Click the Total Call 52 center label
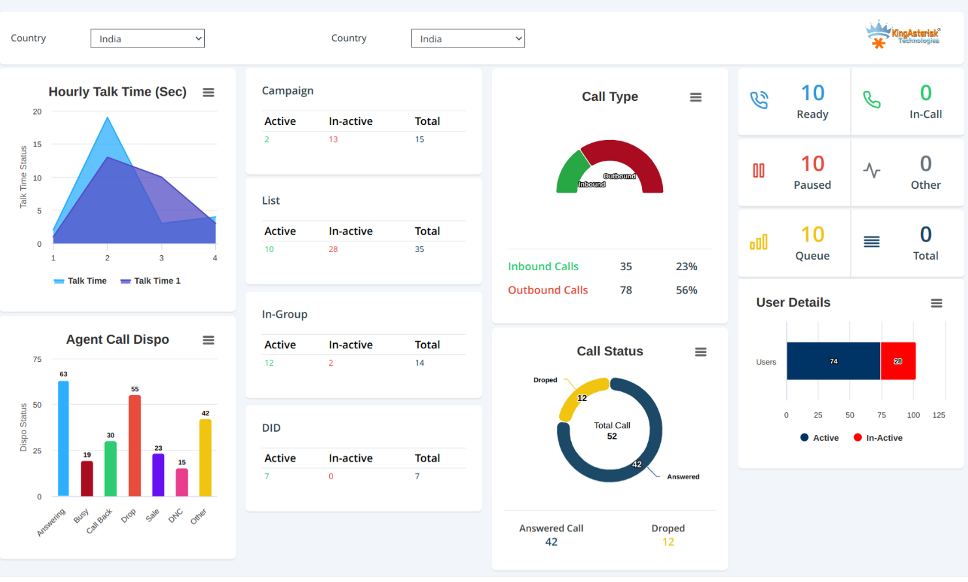Screen dimensions: 968x582 [x=611, y=431]
